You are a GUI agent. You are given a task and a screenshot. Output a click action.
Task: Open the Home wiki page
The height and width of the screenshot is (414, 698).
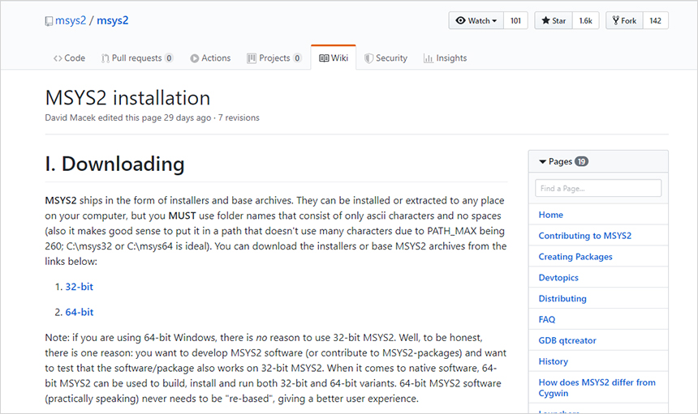click(x=550, y=215)
